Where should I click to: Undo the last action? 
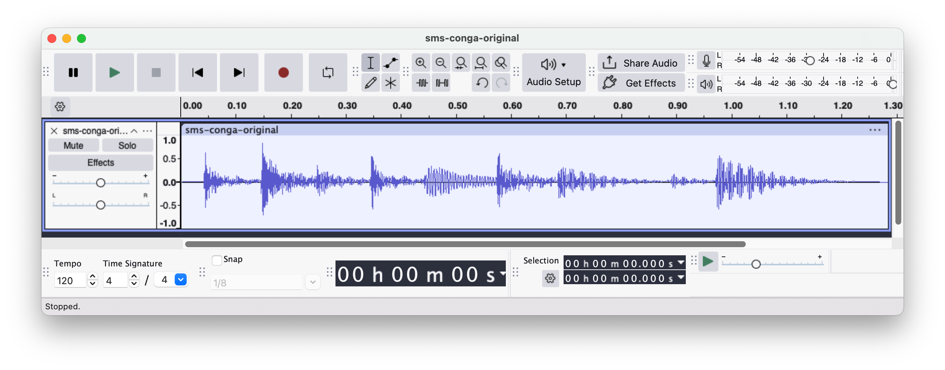tap(481, 83)
